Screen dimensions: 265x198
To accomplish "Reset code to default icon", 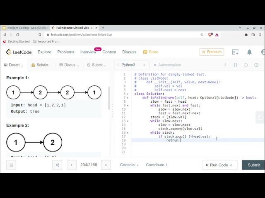I will (246, 65).
